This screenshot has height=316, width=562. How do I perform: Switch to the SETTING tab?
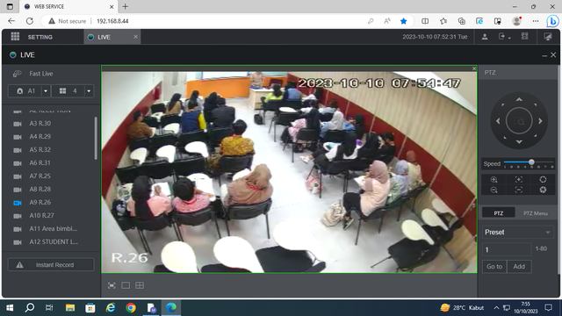pos(40,37)
